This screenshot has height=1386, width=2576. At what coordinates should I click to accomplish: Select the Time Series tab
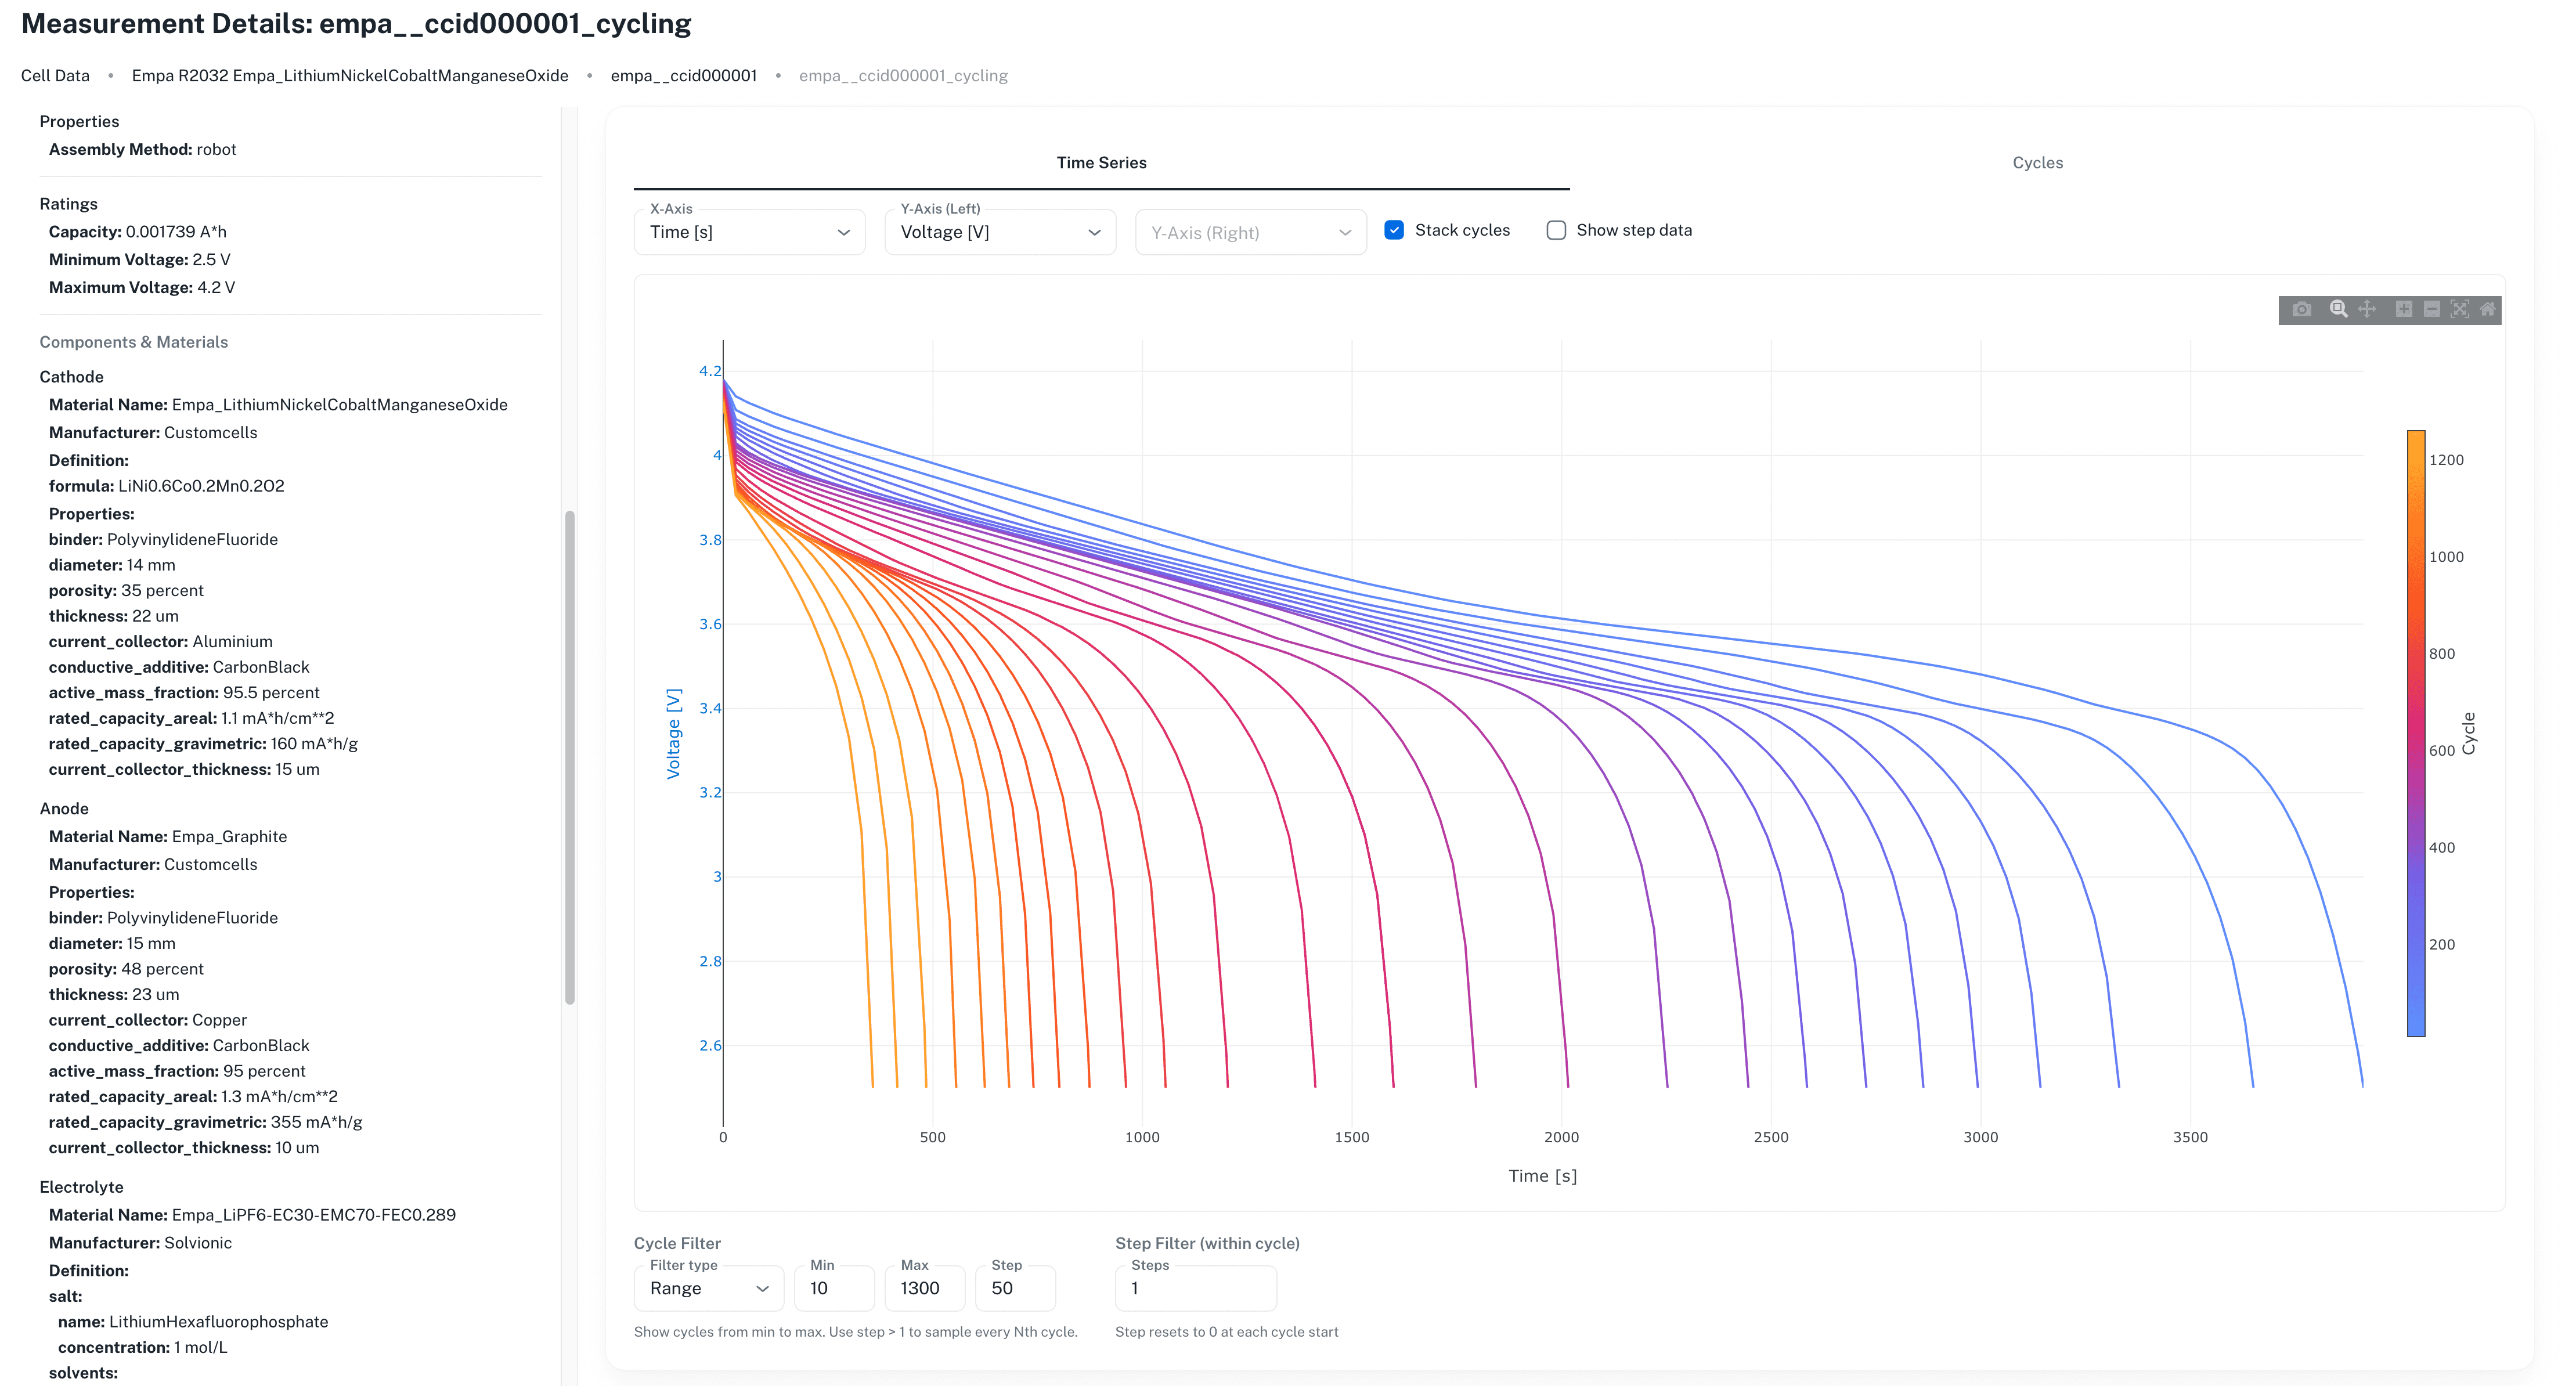click(1101, 163)
